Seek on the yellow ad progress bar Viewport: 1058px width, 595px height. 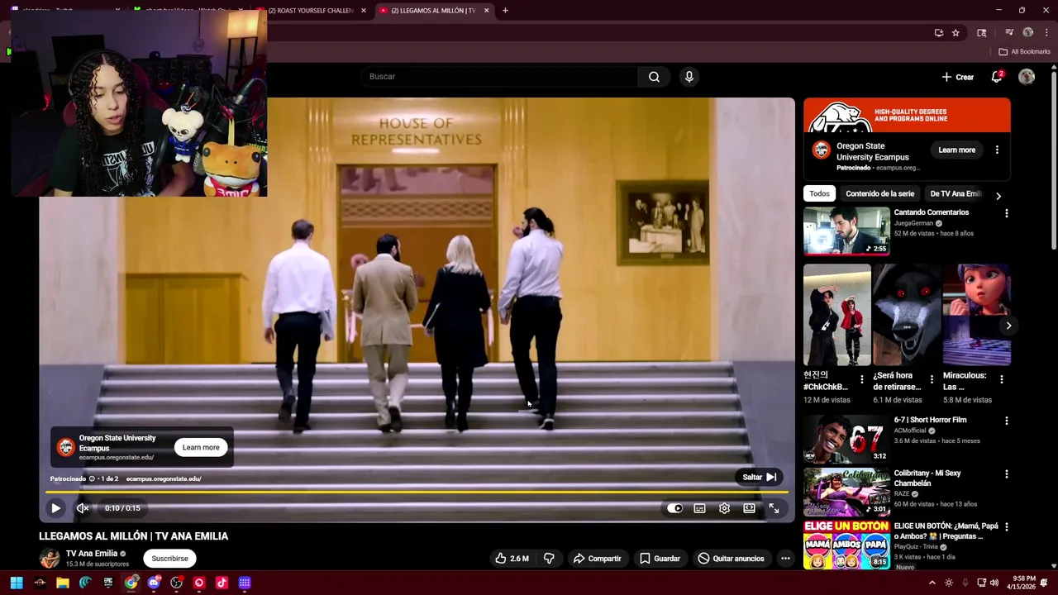coord(417,493)
